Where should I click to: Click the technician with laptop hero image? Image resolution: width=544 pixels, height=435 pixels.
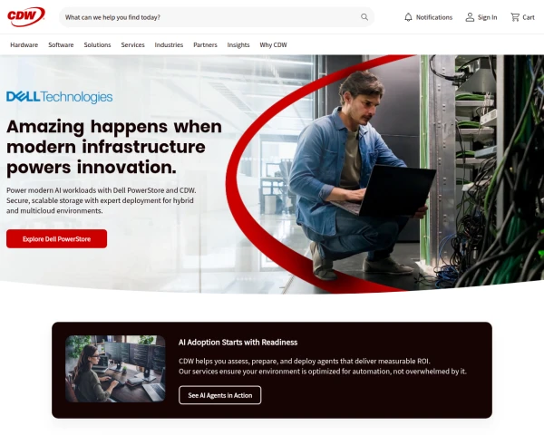(385, 173)
